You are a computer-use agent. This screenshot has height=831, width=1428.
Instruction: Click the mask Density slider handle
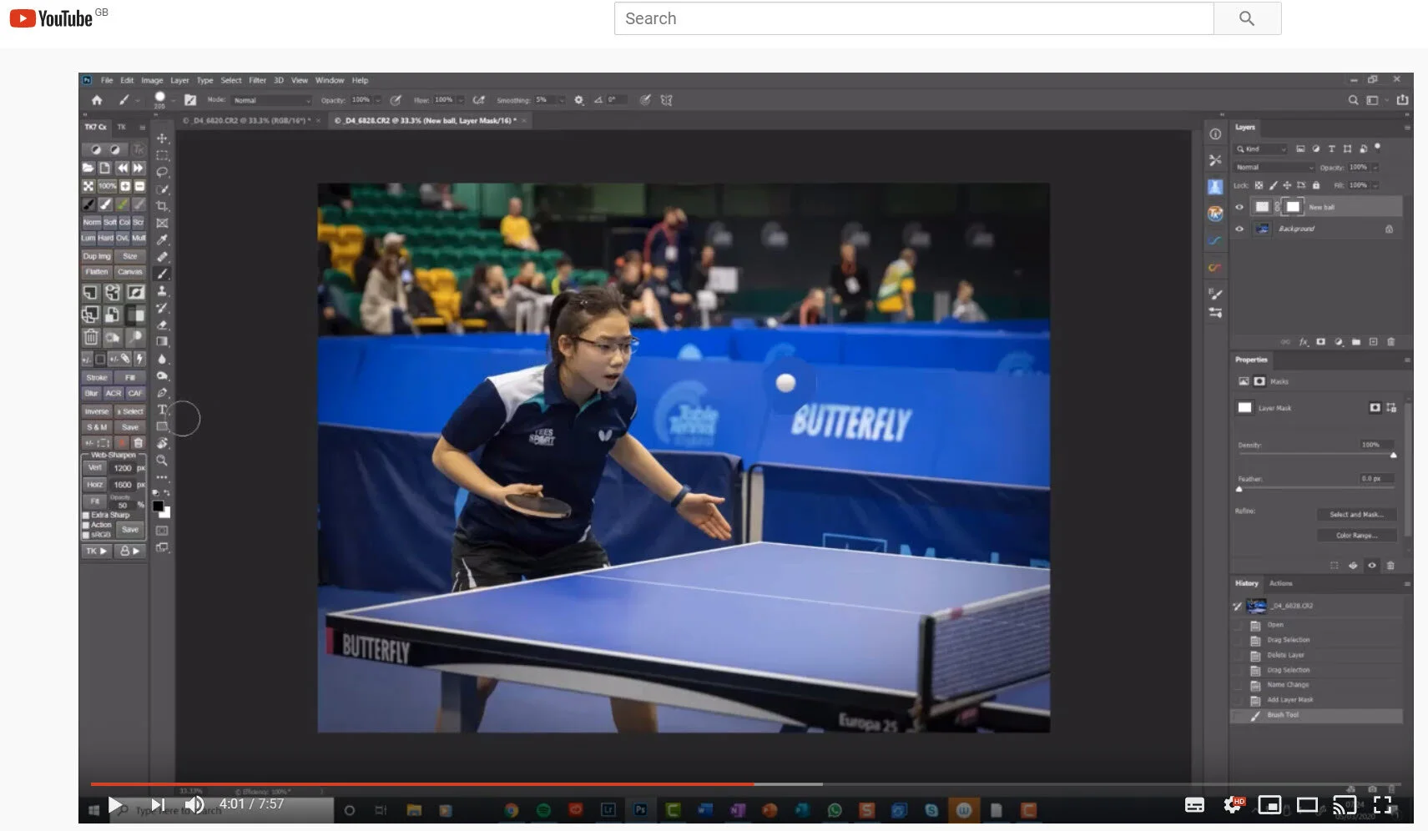[x=1393, y=456]
